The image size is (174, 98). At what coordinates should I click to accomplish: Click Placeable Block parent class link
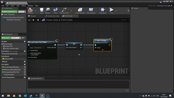point(162,6)
